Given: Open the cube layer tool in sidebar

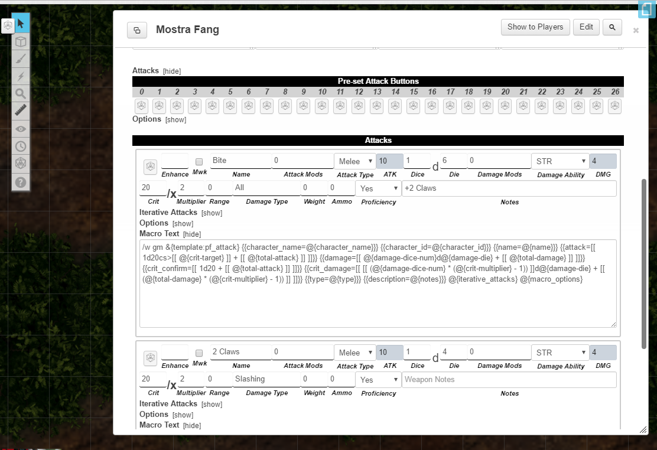Looking at the screenshot, I should [21, 41].
